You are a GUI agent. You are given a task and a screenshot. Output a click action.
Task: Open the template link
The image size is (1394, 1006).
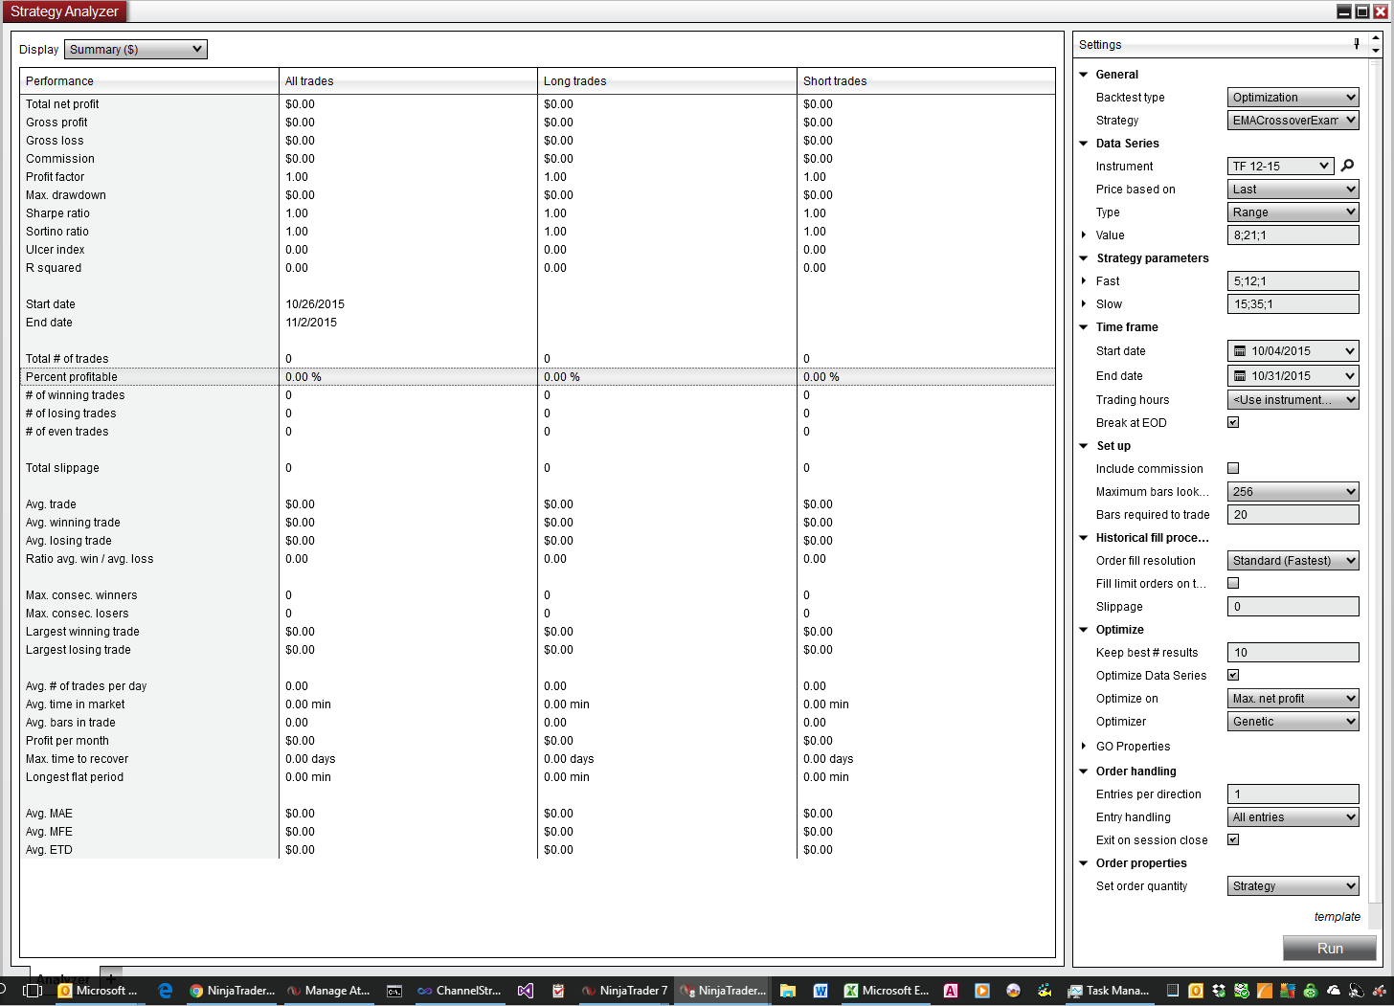[x=1337, y=916]
